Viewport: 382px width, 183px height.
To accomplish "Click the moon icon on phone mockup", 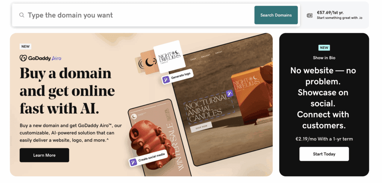I will coord(134,117).
